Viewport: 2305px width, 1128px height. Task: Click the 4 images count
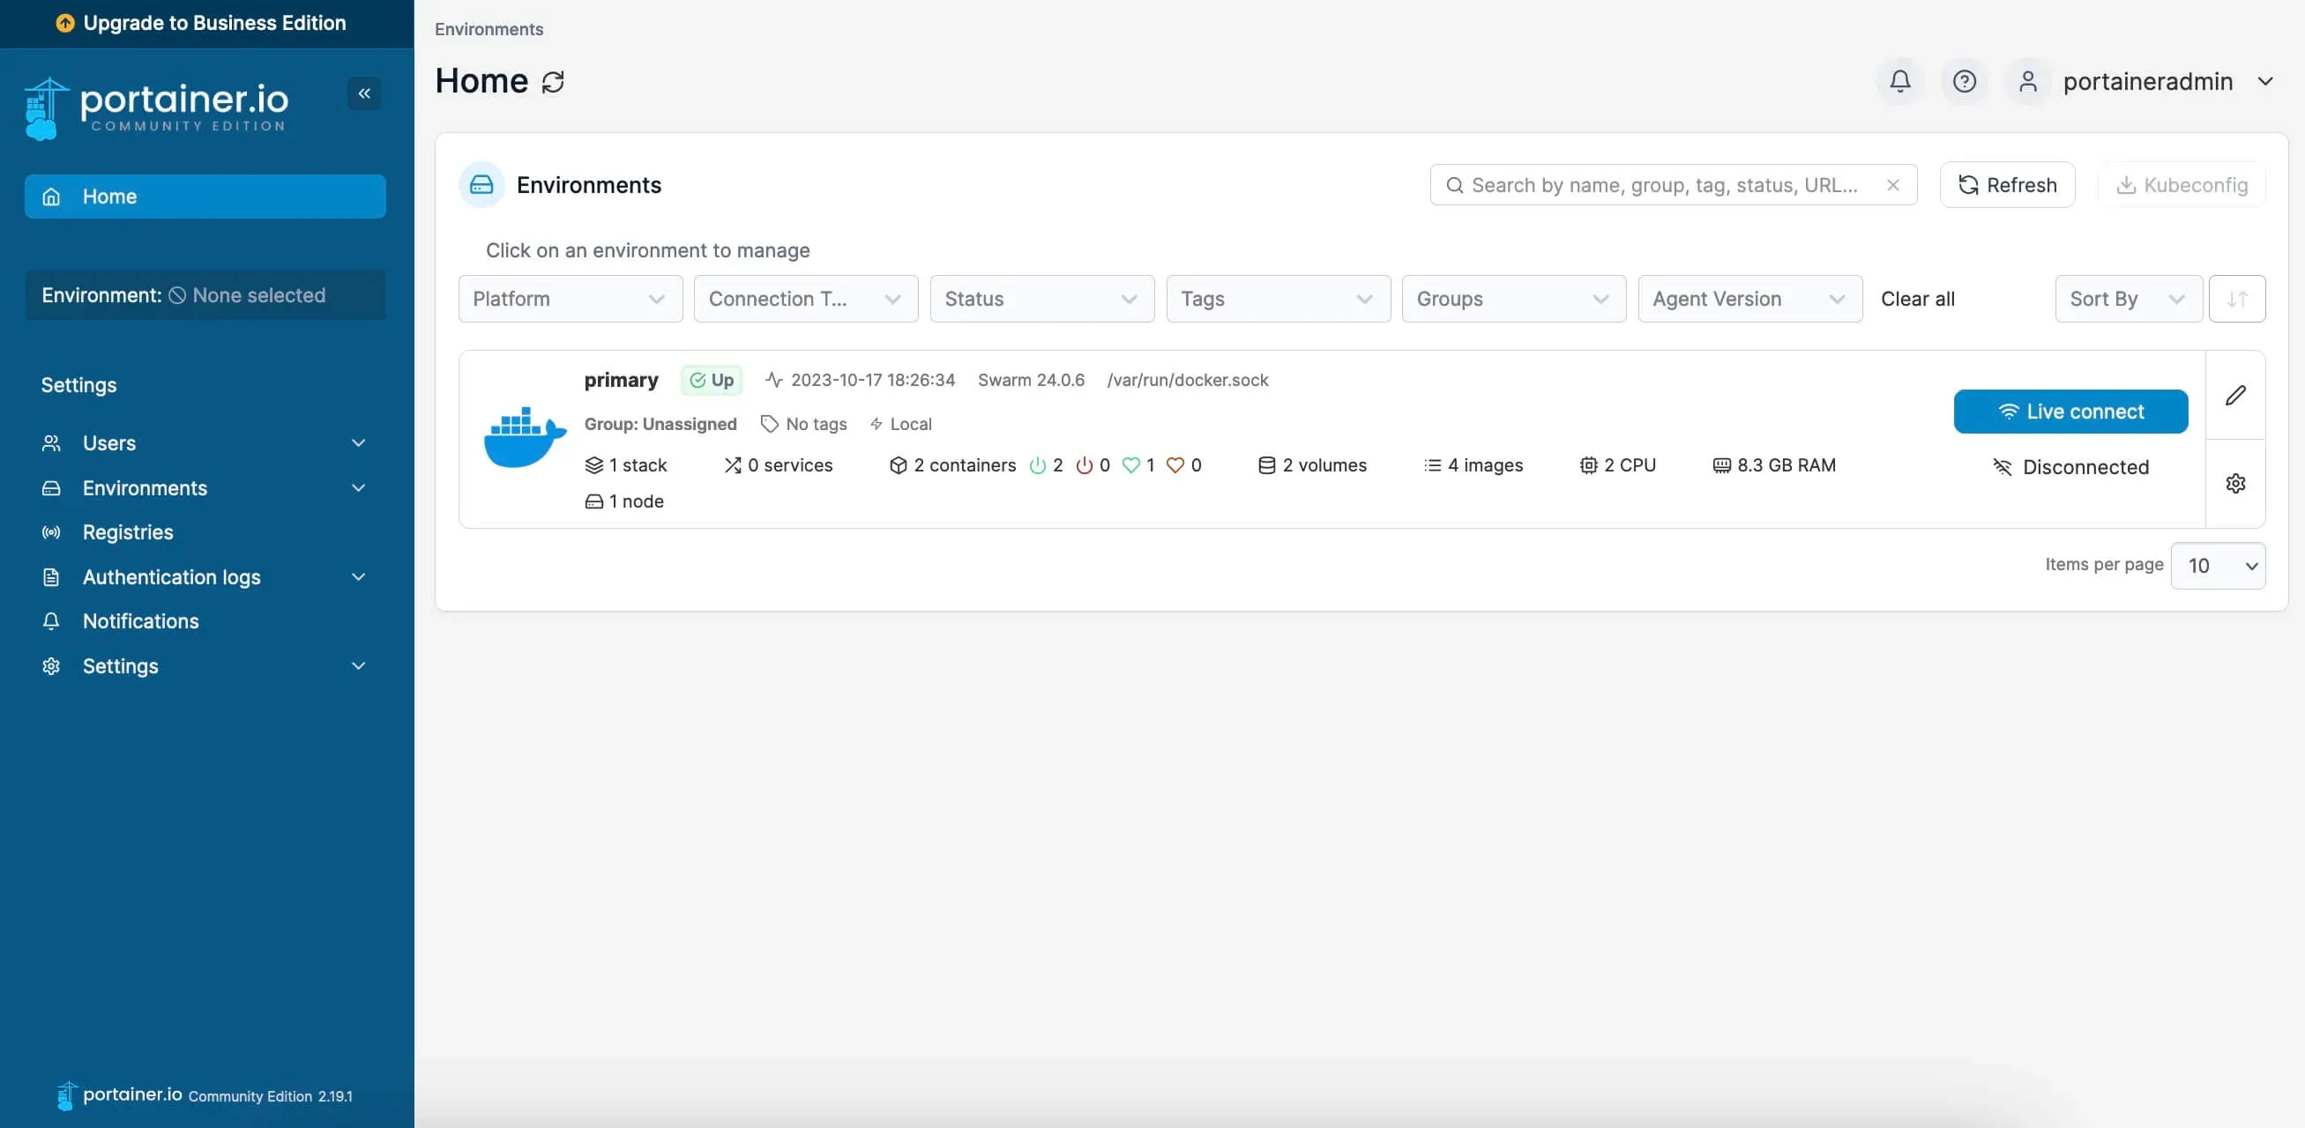pos(1473,465)
